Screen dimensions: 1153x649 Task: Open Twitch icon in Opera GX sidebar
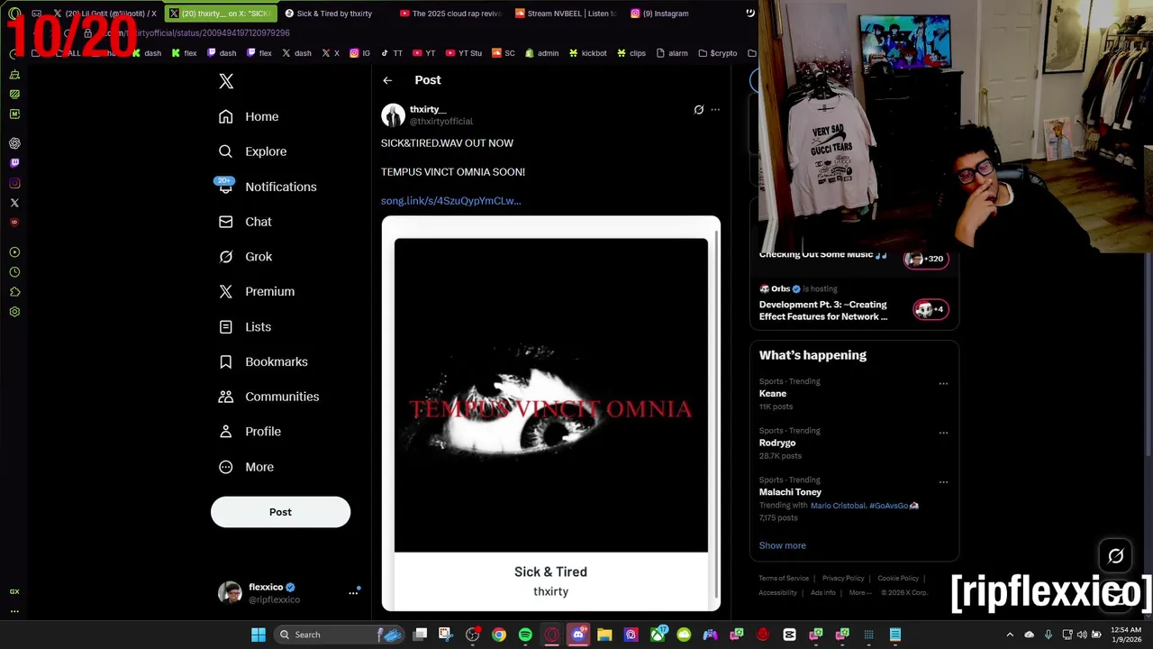[x=14, y=163]
